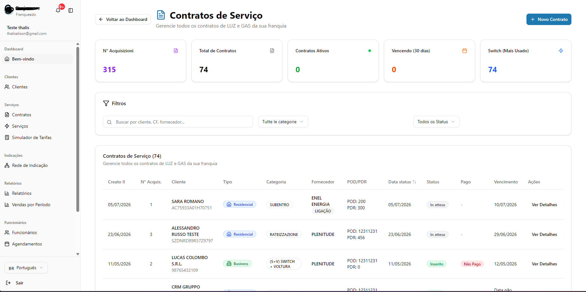586x292 pixels.
Task: Click the SUBENTRO category badge
Action: (279, 205)
